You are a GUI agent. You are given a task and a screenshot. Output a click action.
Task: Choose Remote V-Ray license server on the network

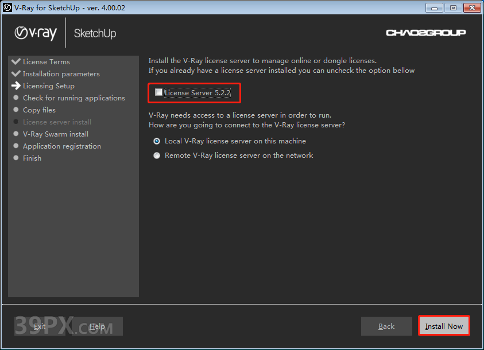click(x=157, y=155)
